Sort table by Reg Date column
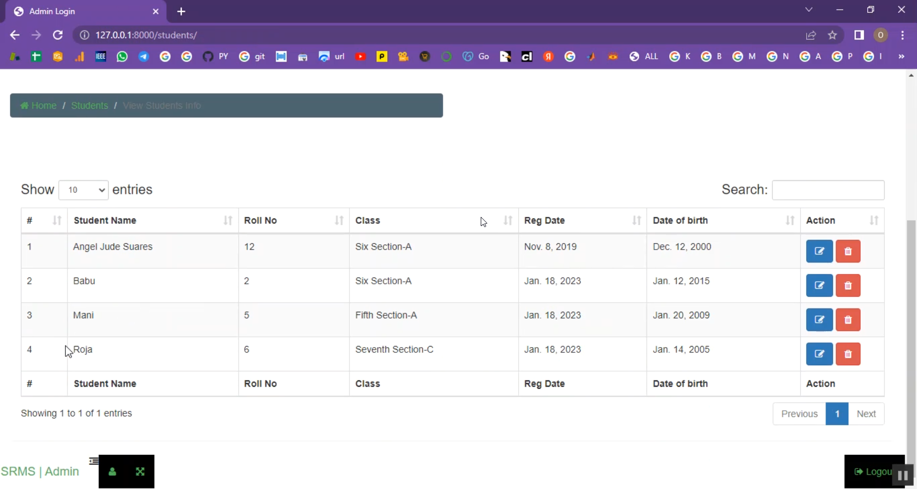This screenshot has width=917, height=489. [582, 221]
